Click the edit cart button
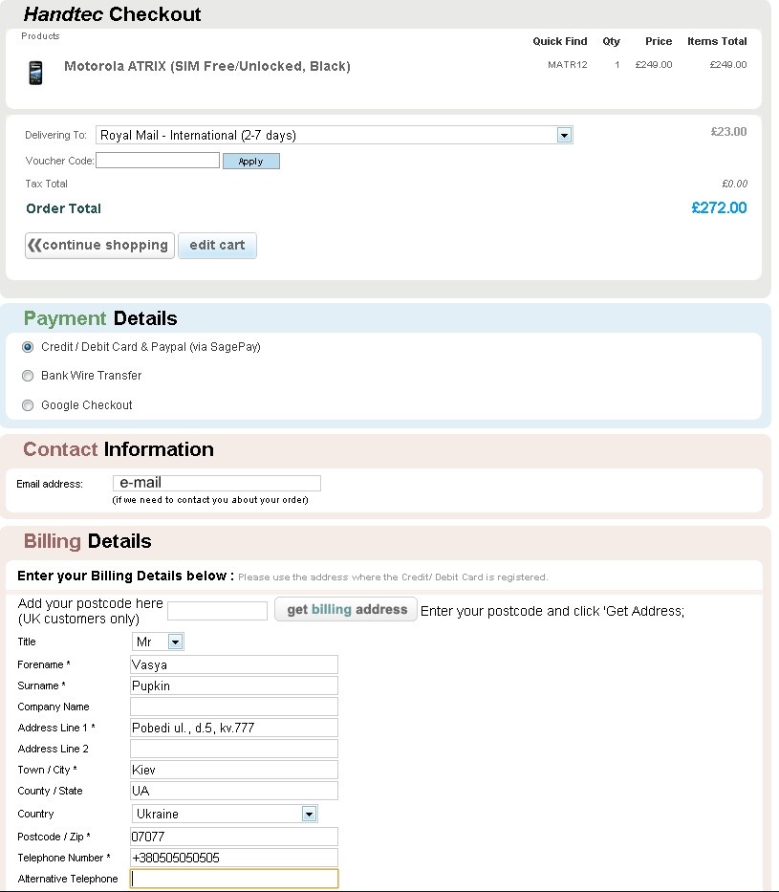Screen dimensions: 779x892 [217, 245]
